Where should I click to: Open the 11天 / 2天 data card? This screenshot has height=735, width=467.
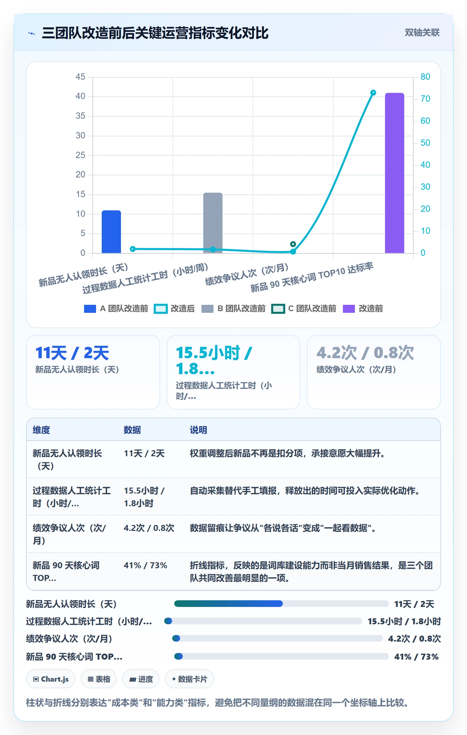coord(93,372)
